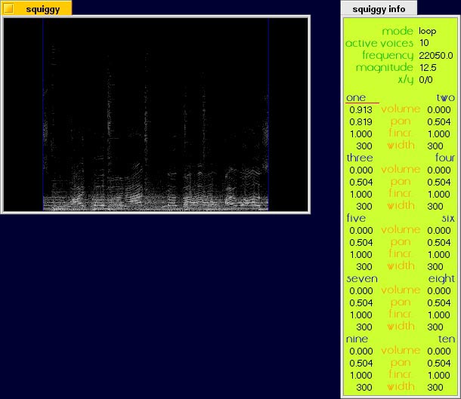Click voice seven fincr value "1.000"
The image size is (461, 399).
[x=360, y=315]
